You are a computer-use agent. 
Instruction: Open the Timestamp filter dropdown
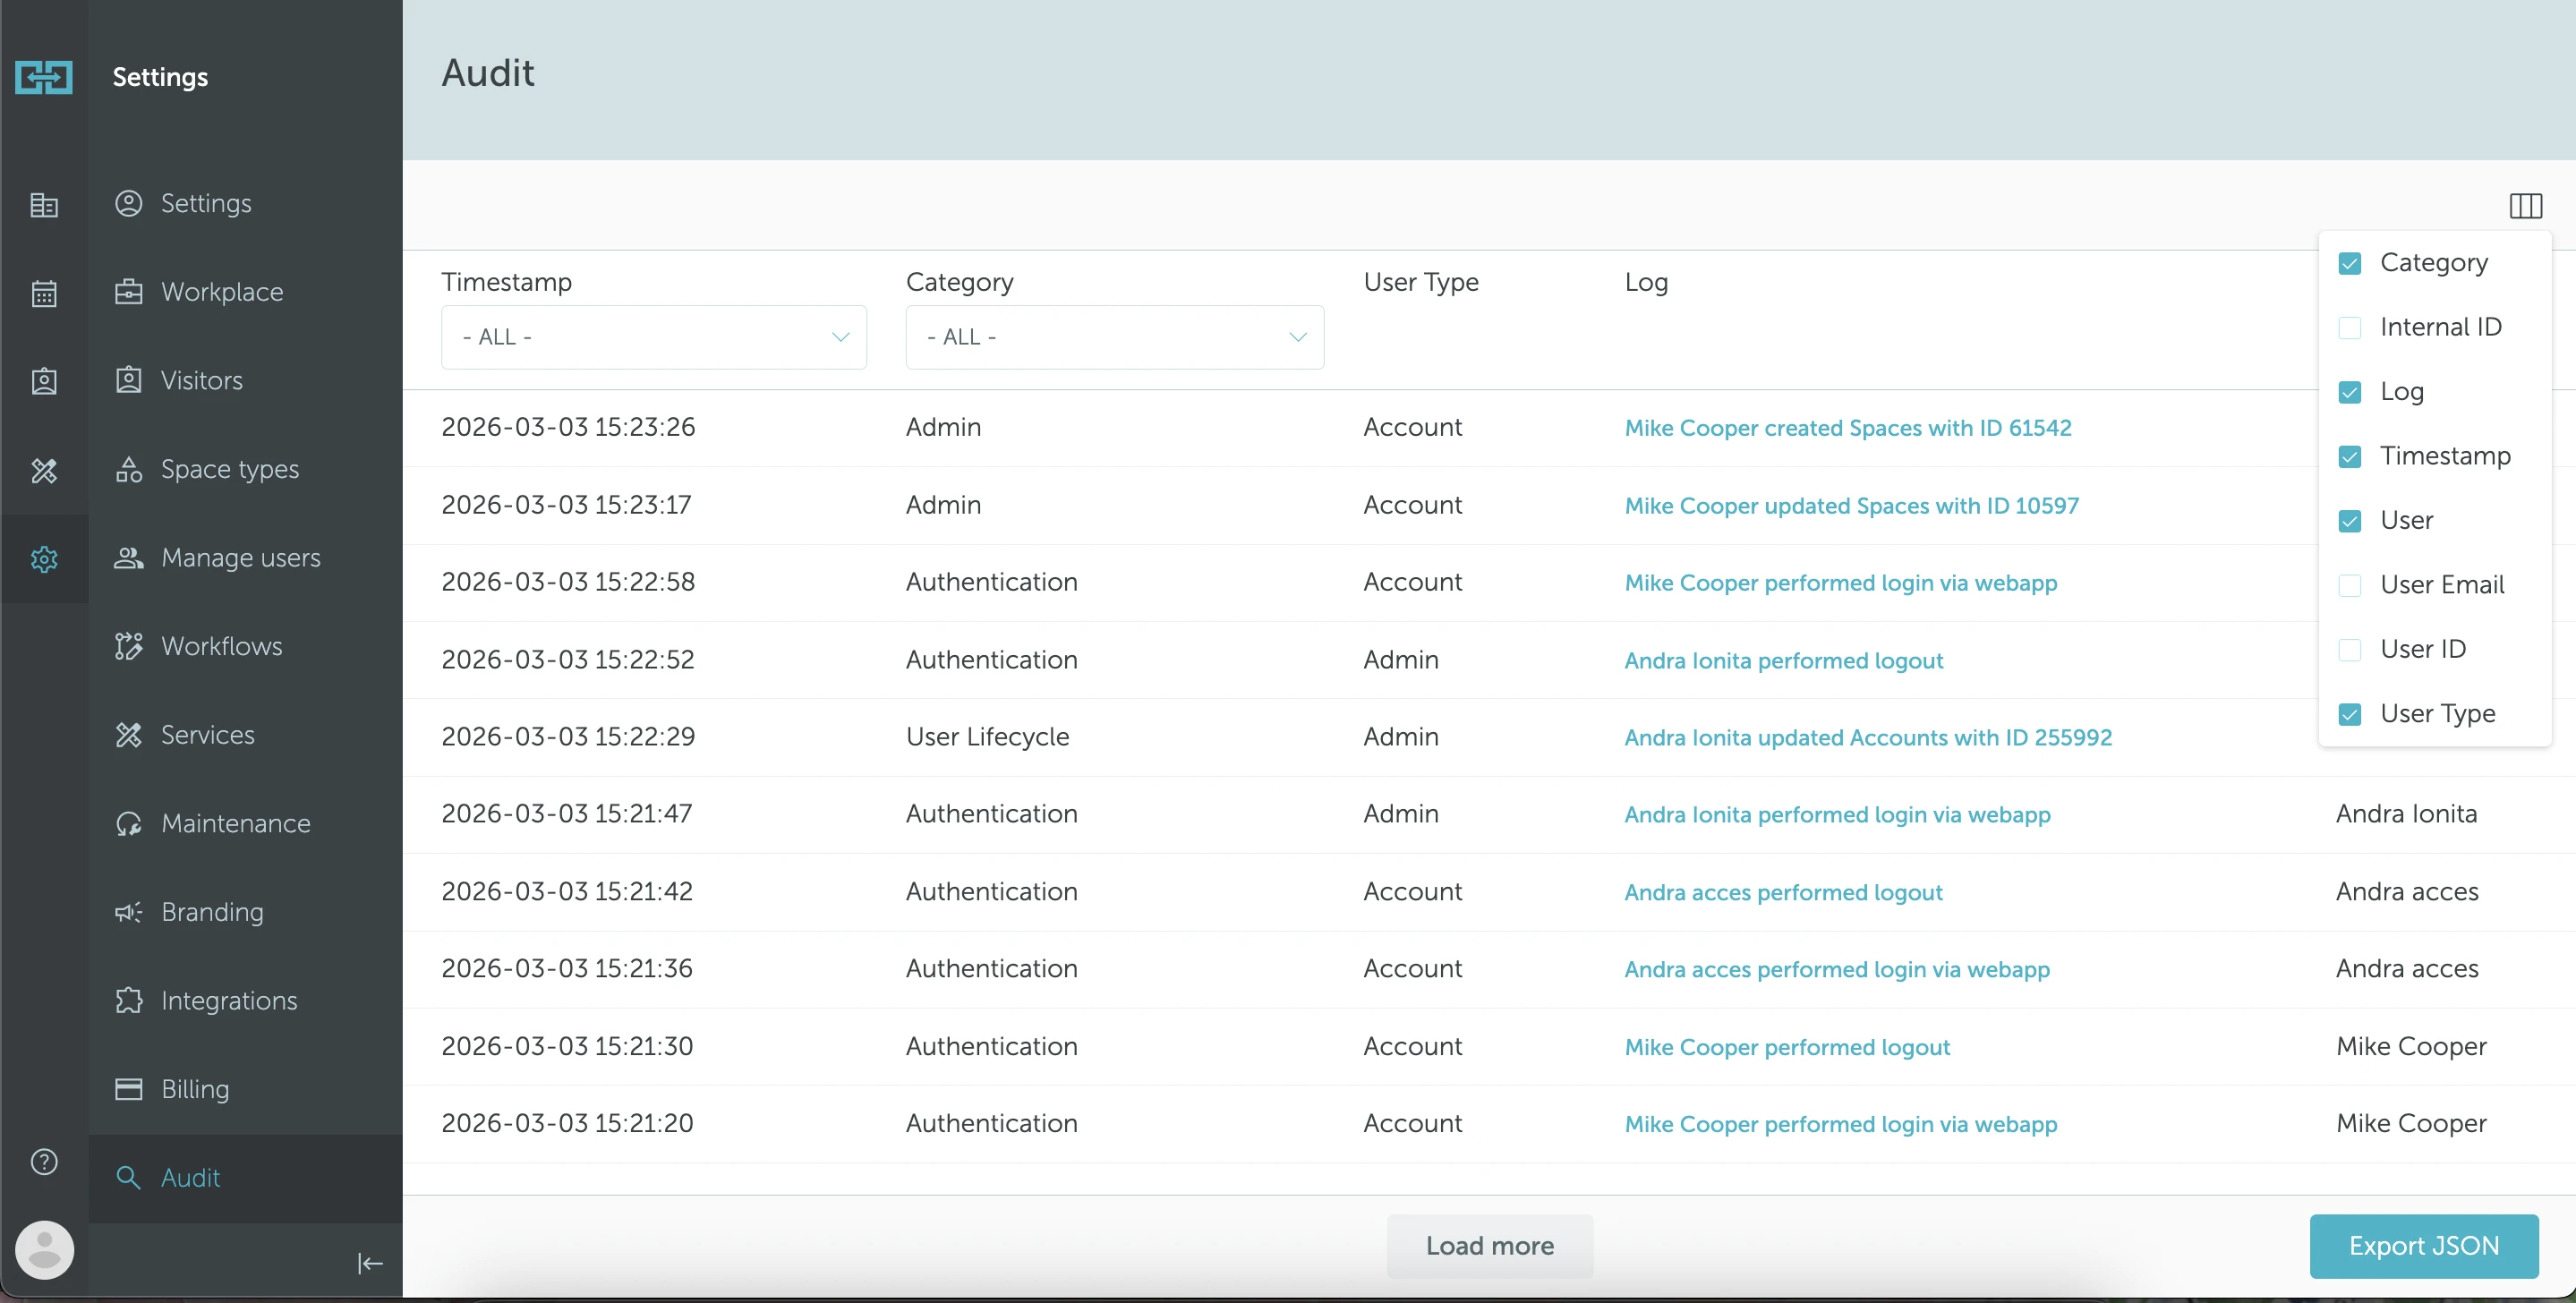(653, 337)
